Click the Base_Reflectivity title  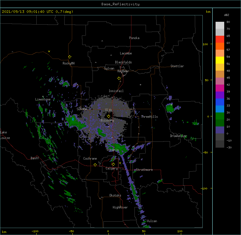121,4
